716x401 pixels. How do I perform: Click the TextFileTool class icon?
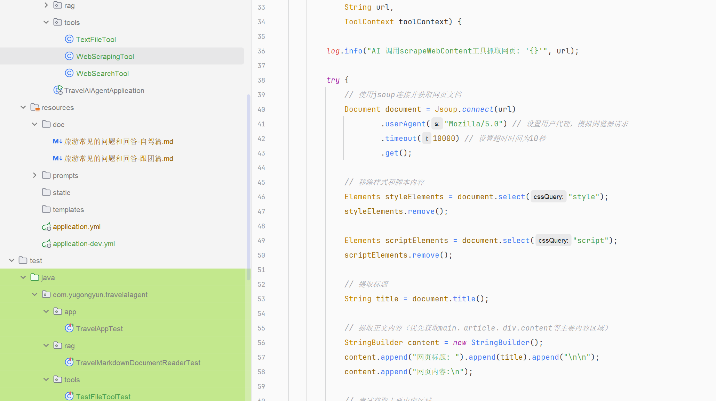[69, 39]
